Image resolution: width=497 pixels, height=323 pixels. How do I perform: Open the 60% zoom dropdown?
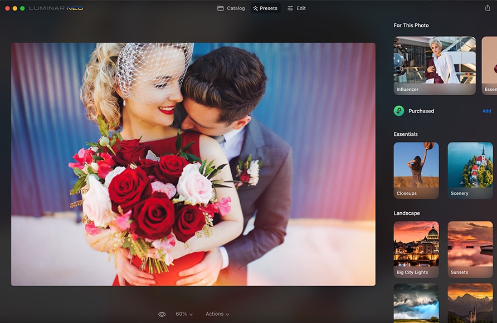tap(184, 314)
